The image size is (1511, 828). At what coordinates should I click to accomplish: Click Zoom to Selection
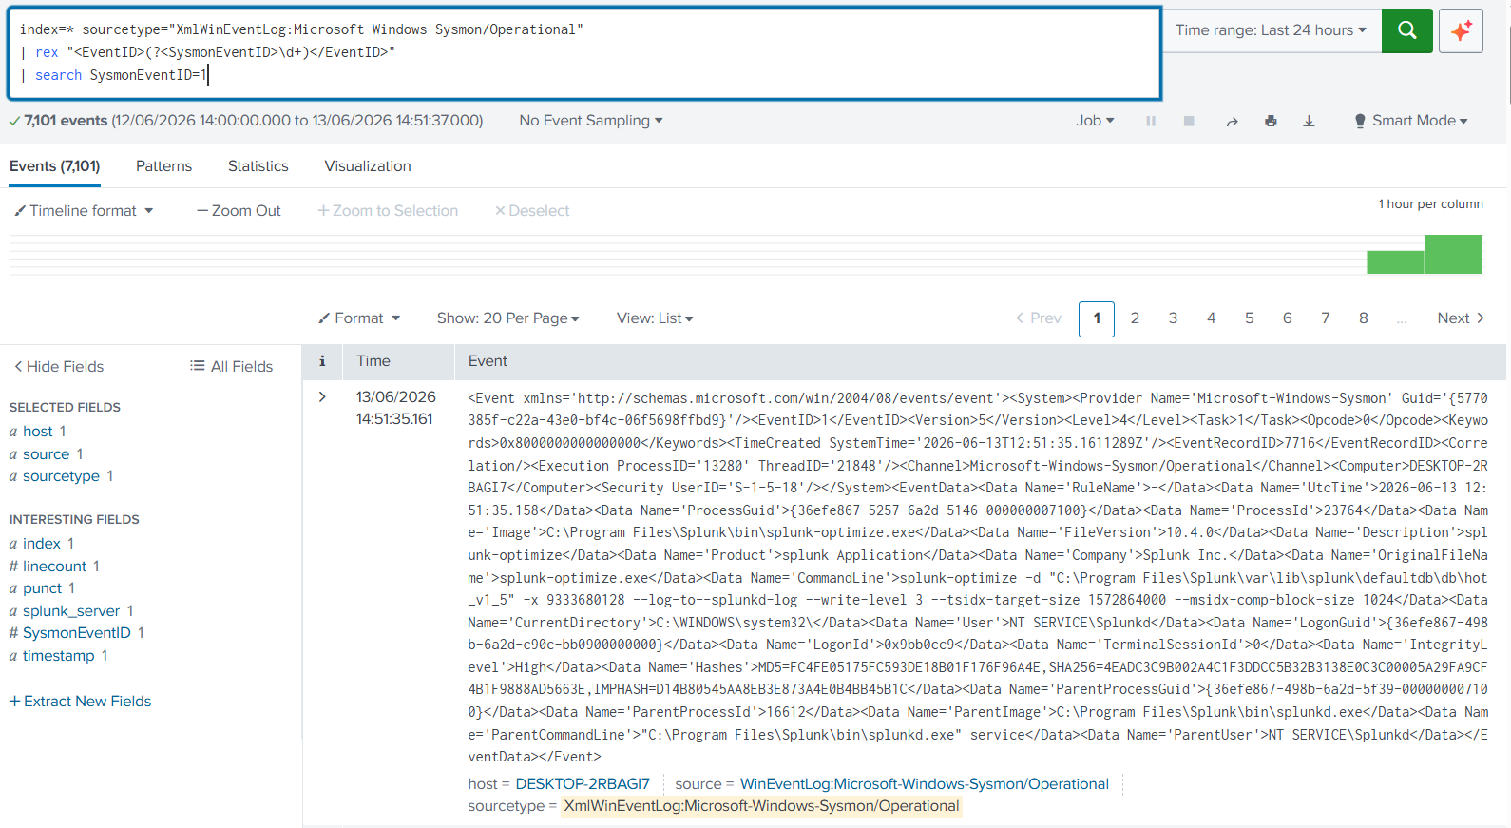tap(388, 211)
